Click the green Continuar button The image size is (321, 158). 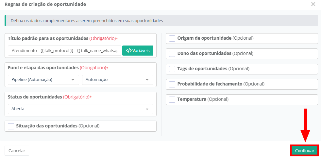304,151
